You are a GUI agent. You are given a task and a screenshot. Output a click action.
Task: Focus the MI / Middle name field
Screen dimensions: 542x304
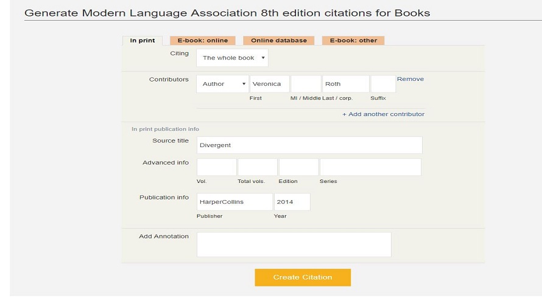pos(306,84)
